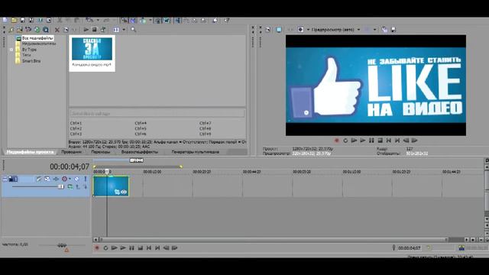
Task: Switch to the Проводник tab
Action: 71,152
